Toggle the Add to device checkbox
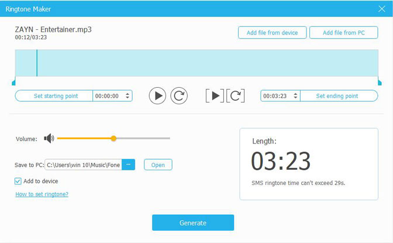The image size is (393, 243). point(18,181)
